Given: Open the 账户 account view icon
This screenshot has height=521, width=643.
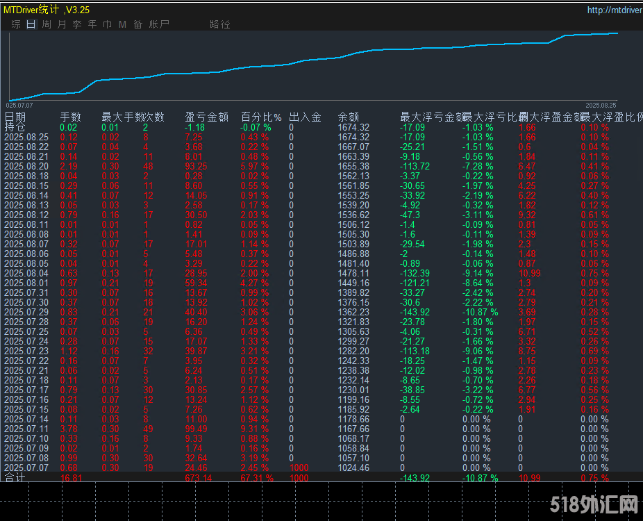Looking at the screenshot, I should [158, 23].
